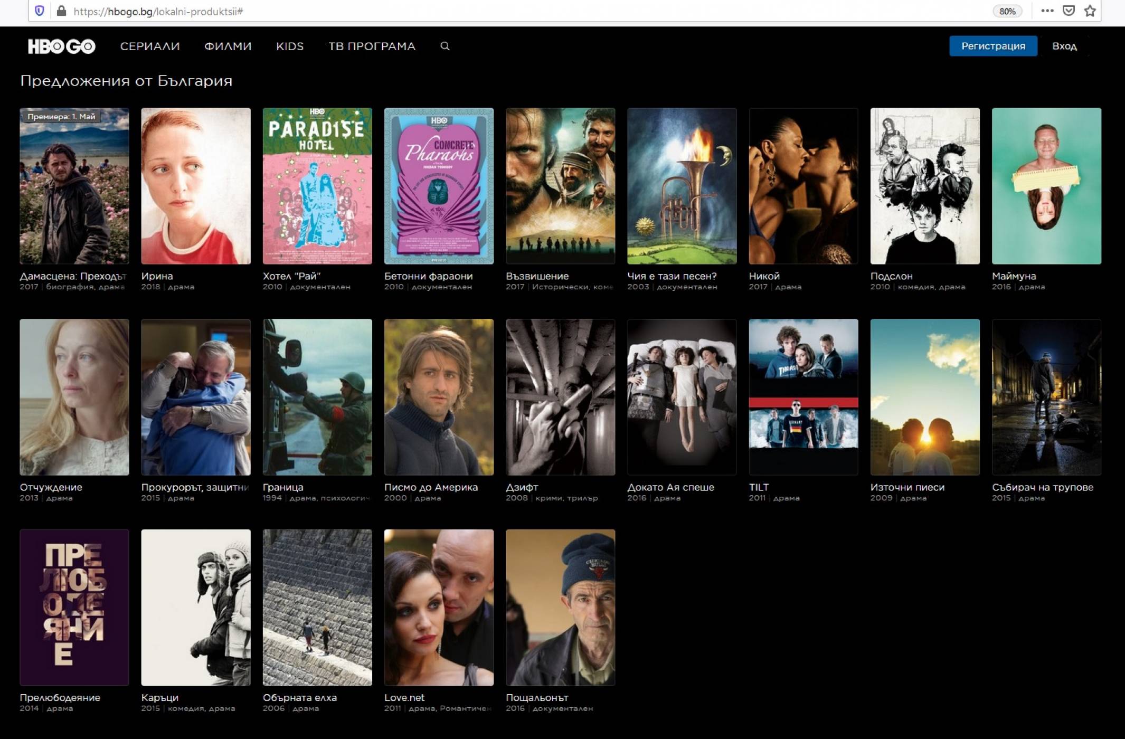Click the browser address bar URL
The width and height of the screenshot is (1125, 739).
click(x=158, y=11)
